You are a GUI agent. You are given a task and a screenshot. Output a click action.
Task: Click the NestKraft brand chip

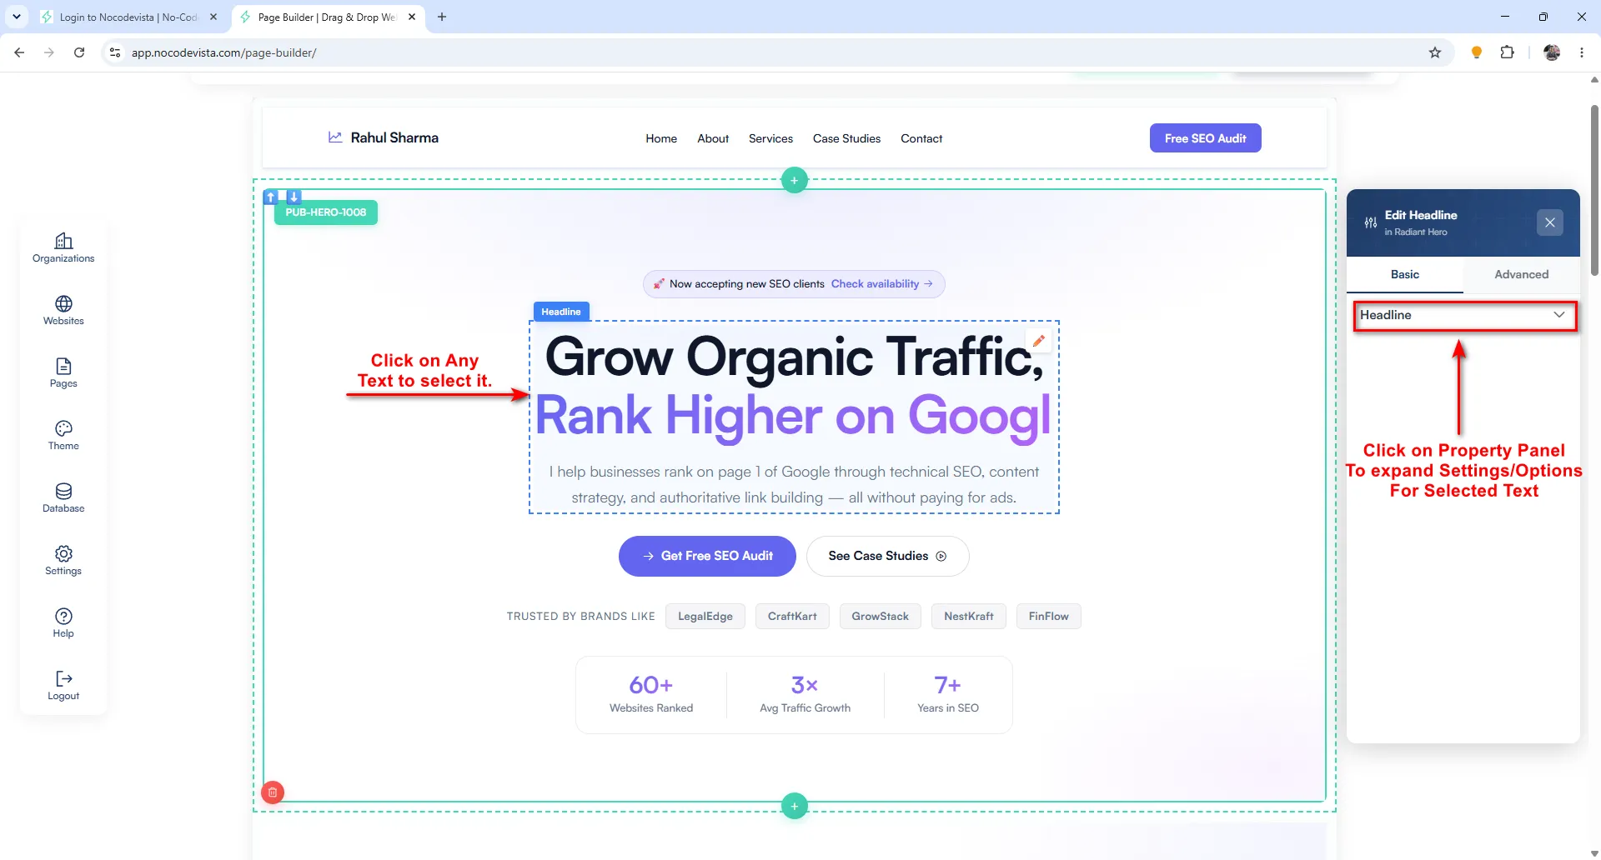pyautogui.click(x=969, y=617)
